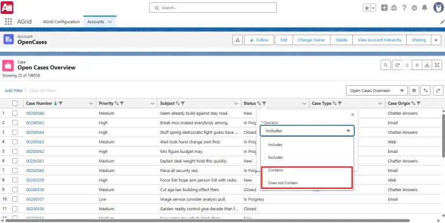
Task: Open the user profile avatar
Action: (439, 8)
